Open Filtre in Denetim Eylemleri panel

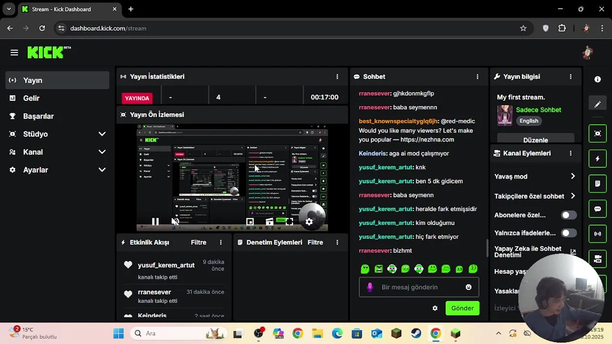315,242
